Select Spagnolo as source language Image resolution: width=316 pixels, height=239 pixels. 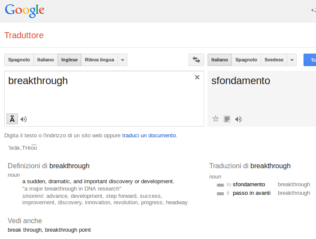click(19, 60)
